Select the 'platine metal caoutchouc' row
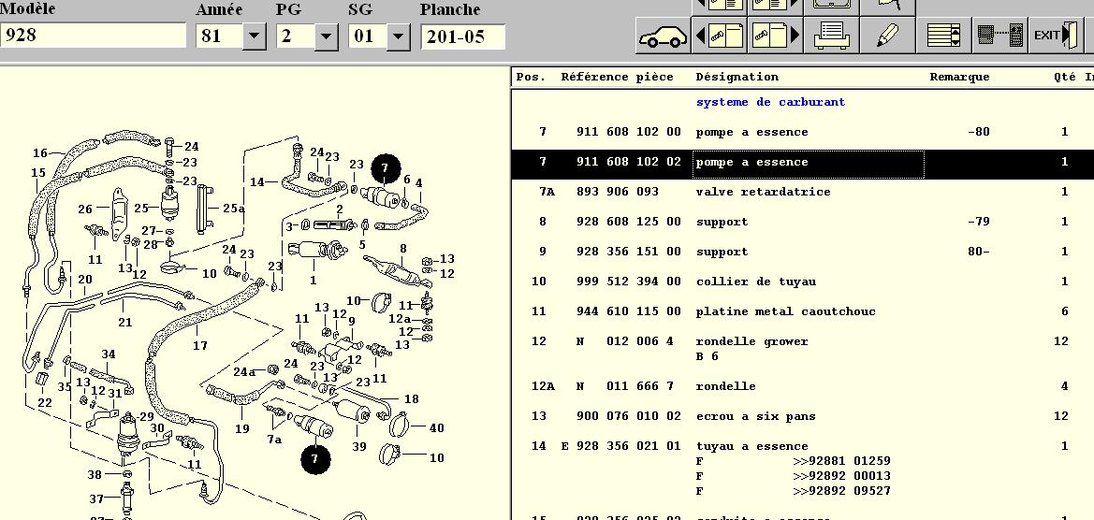Image resolution: width=1094 pixels, height=520 pixels. 802,311
